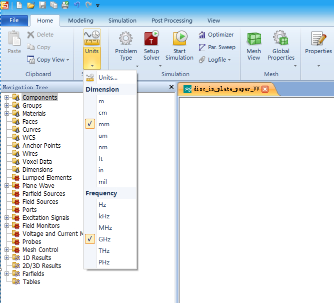
Task: Close the disc_in_plate_paper_VV tab
Action: pyautogui.click(x=265, y=89)
